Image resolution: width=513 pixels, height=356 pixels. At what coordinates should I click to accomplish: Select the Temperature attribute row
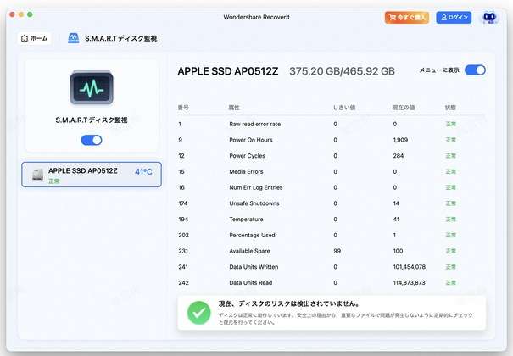point(331,219)
